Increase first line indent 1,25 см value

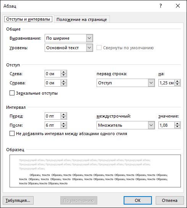(x=177, y=81)
